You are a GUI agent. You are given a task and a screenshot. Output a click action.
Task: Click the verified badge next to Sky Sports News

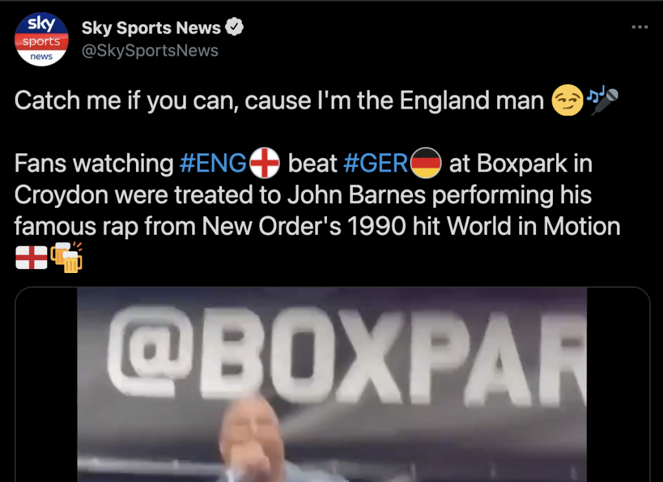[234, 27]
